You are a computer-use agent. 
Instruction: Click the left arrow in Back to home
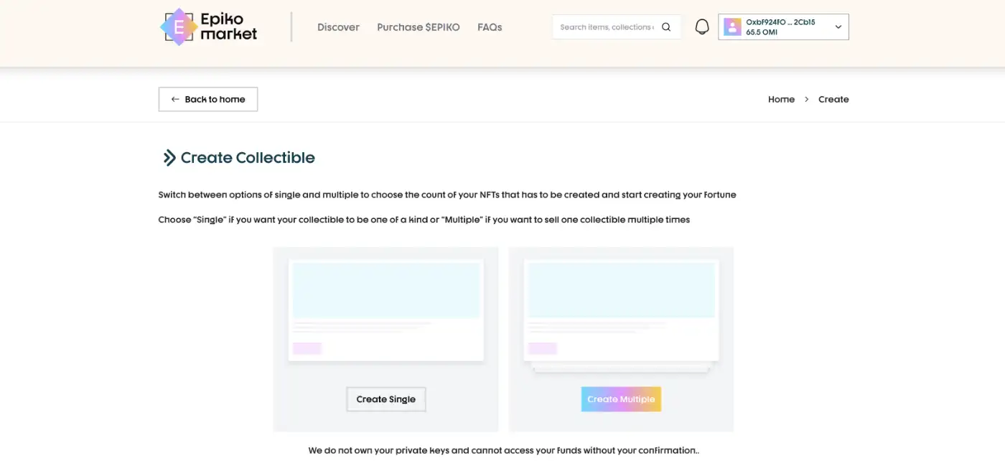tap(175, 100)
